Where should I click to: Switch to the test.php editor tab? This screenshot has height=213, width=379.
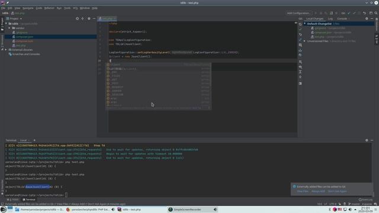107,18
